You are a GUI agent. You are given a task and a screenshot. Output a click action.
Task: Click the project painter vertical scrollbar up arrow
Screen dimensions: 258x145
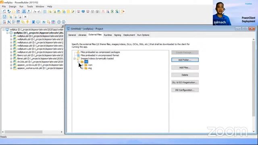(254, 39)
